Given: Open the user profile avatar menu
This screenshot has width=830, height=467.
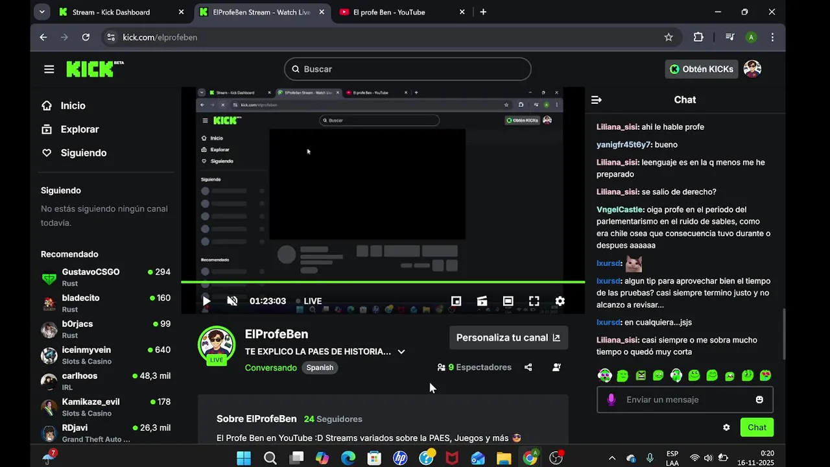Looking at the screenshot, I should coord(752,69).
